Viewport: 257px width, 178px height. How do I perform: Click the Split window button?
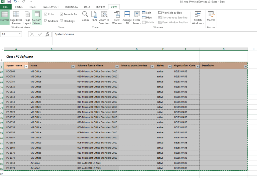point(147,13)
